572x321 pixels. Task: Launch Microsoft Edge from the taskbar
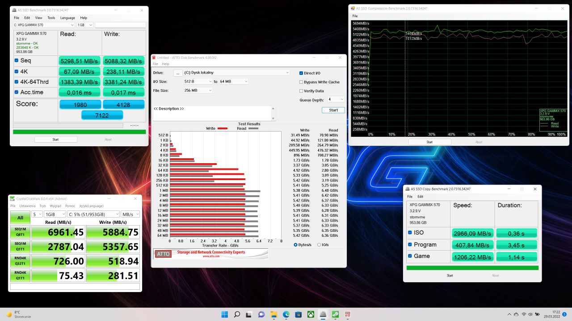tap(286, 314)
